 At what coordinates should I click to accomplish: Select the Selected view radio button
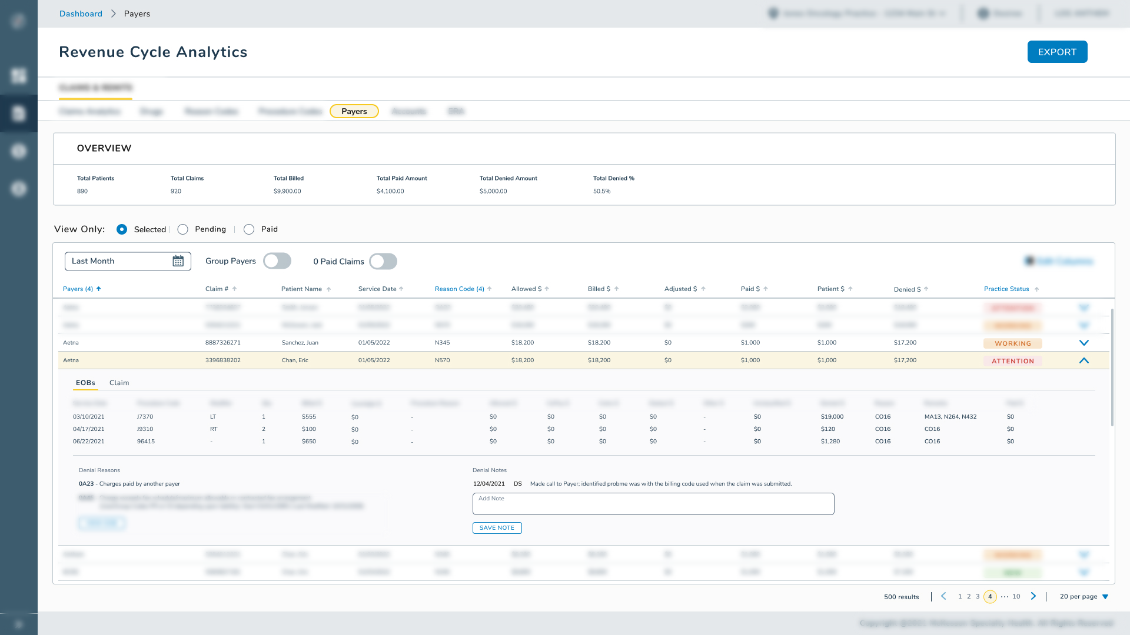coord(122,229)
